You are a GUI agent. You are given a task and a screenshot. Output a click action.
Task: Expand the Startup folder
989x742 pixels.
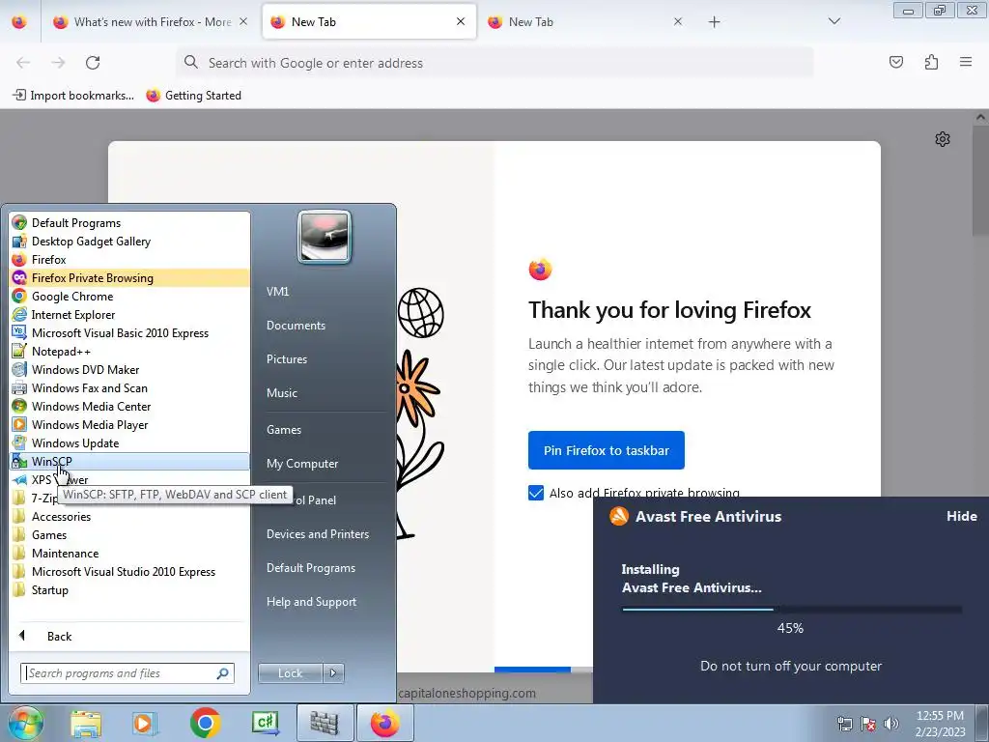click(x=129, y=590)
